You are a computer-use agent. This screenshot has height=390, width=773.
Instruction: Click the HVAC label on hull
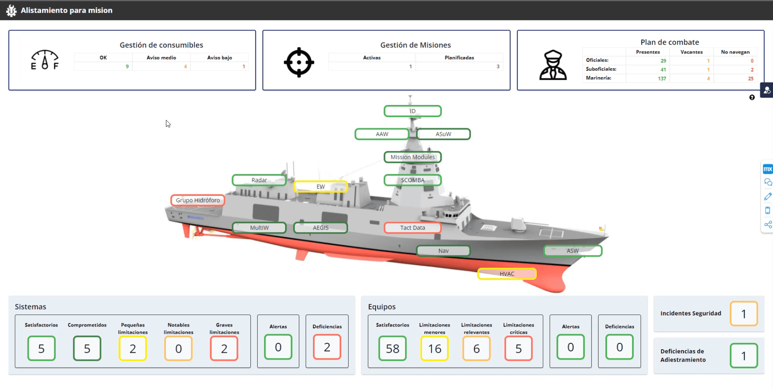507,274
